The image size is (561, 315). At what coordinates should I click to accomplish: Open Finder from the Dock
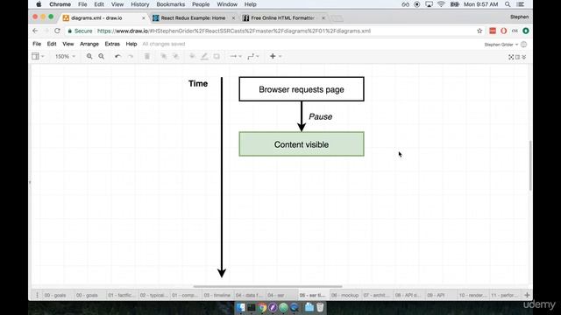[241, 307]
